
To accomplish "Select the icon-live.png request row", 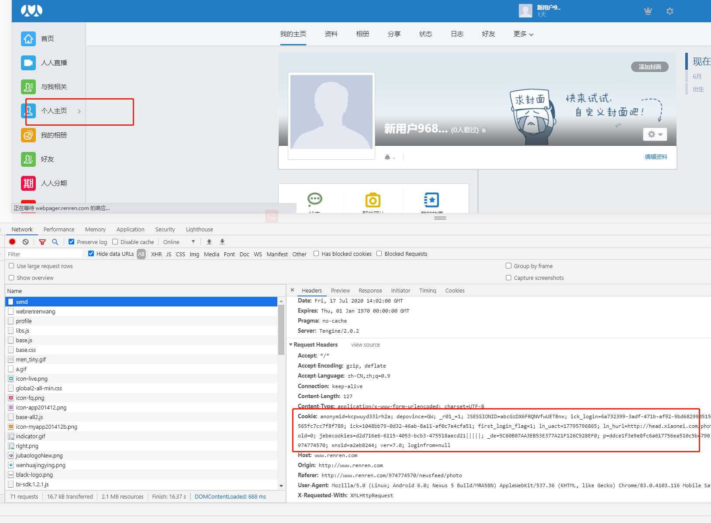I will click(142, 378).
